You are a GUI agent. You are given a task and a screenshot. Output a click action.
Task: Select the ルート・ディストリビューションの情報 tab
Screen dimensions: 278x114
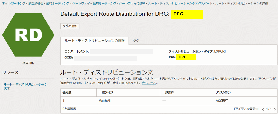pyautogui.click(x=94, y=41)
